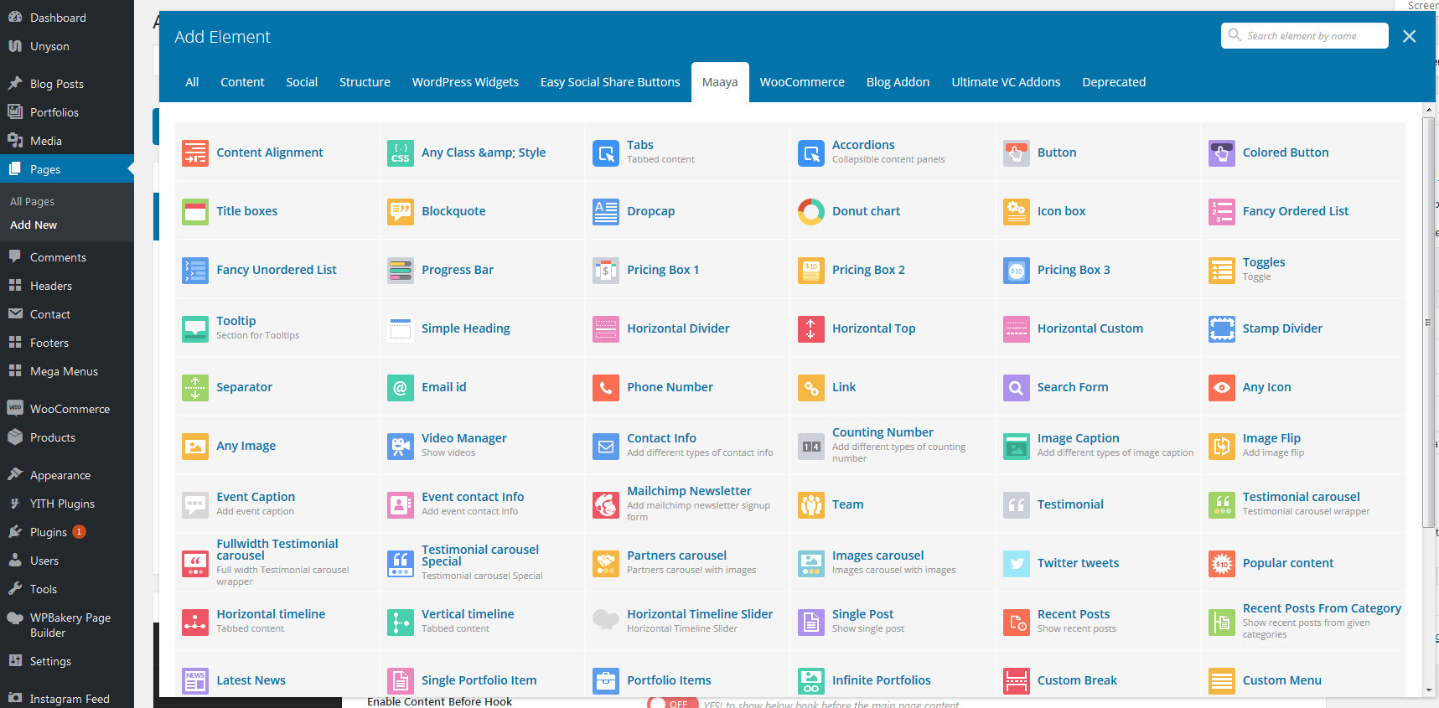The height and width of the screenshot is (708, 1439).
Task: Select the Vertical timeline icon
Action: coord(401,623)
